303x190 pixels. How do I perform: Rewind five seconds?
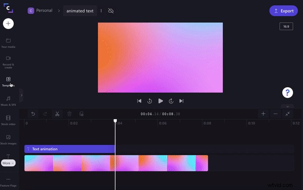click(149, 101)
